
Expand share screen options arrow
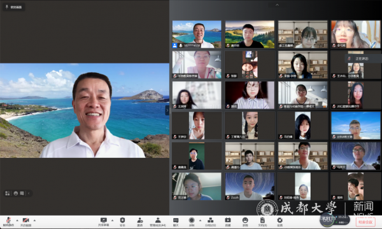(x=112, y=221)
